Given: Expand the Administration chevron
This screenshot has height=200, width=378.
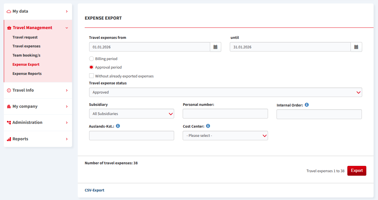Looking at the screenshot, I should pos(67,123).
